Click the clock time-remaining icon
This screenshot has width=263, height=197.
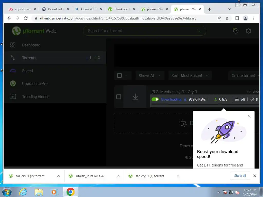252,99
